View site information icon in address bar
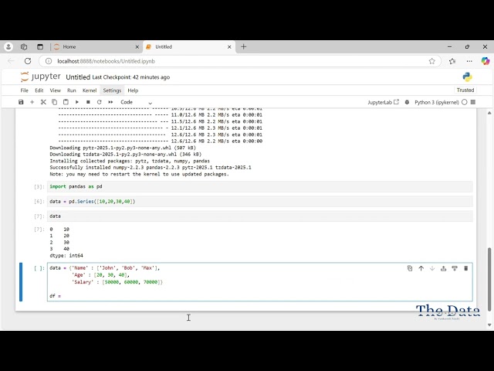Screen dimensions: 494x371 49,61
